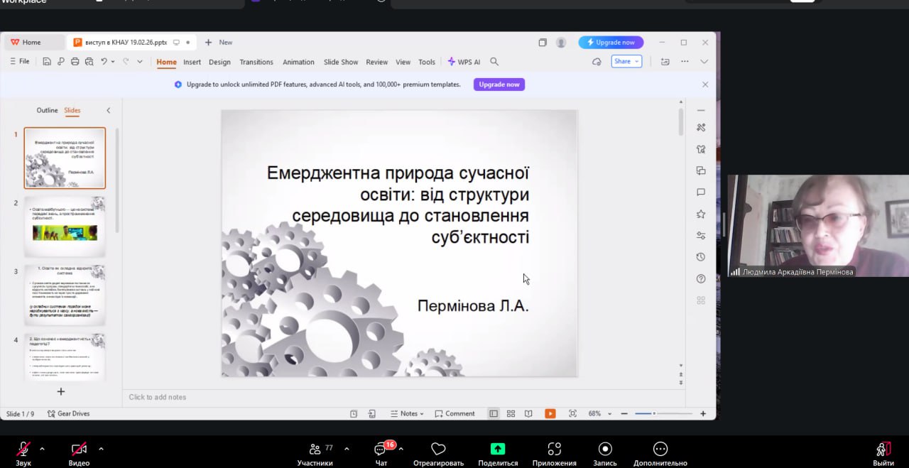
Task: Start slideshow with the orange play icon
Action: click(550, 413)
